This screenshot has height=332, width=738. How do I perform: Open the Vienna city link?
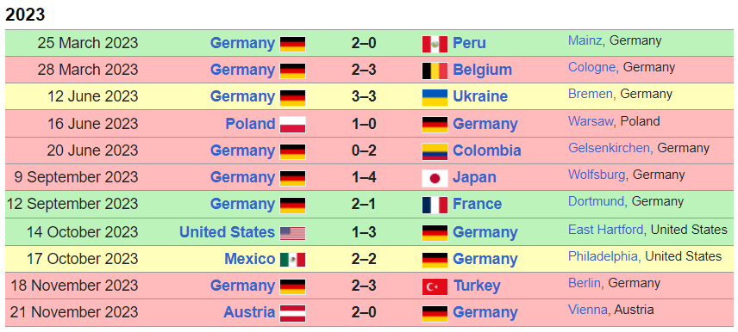(x=588, y=310)
